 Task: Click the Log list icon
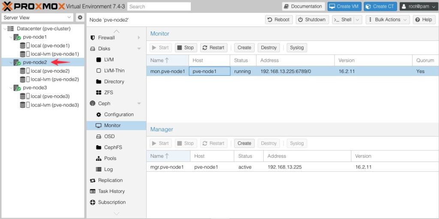coord(99,169)
